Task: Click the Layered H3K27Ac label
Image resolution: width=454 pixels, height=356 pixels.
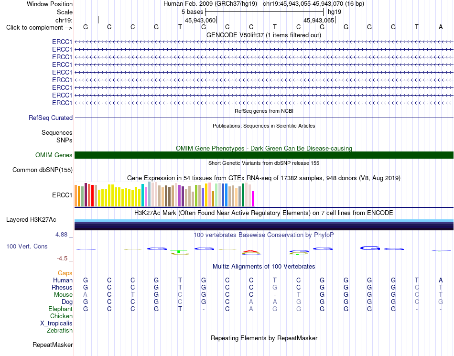Action: click(x=31, y=220)
